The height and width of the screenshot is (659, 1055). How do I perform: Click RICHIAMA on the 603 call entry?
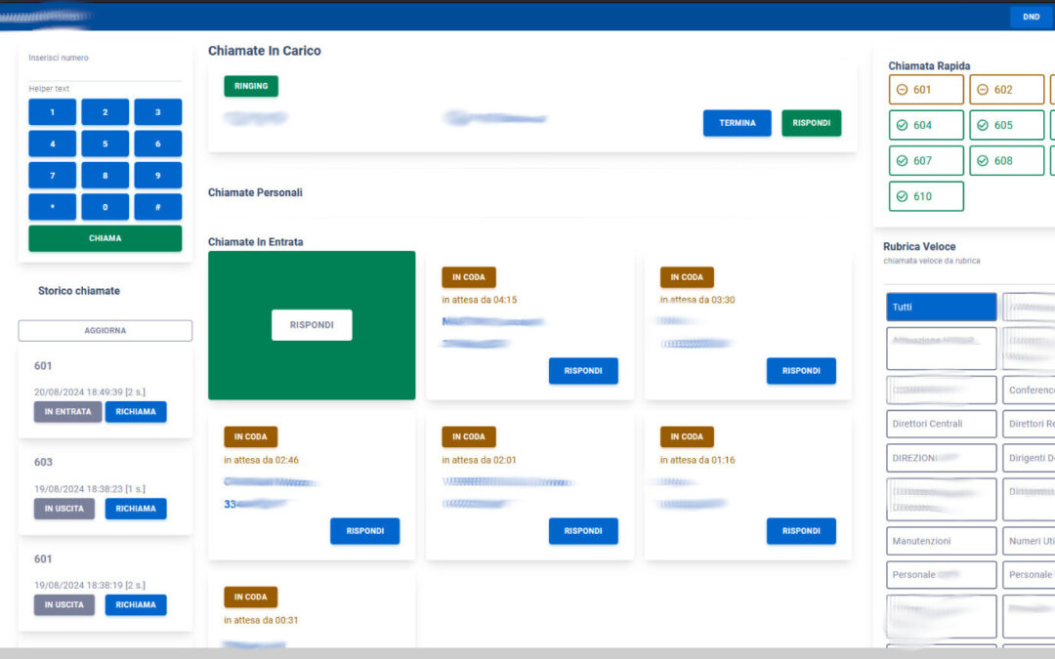[x=136, y=508]
